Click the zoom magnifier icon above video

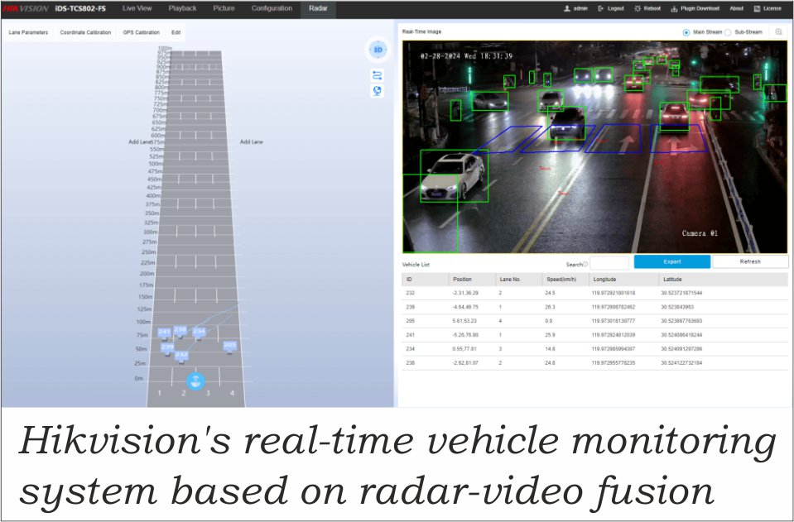pyautogui.click(x=779, y=32)
